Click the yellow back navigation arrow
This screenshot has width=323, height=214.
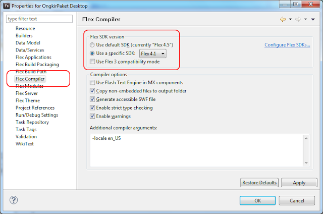click(283, 19)
